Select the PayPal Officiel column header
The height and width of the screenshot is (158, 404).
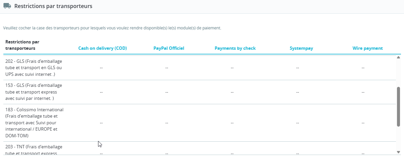[169, 48]
